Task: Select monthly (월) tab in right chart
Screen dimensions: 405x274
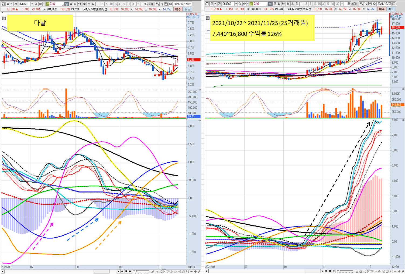Action: (279, 4)
